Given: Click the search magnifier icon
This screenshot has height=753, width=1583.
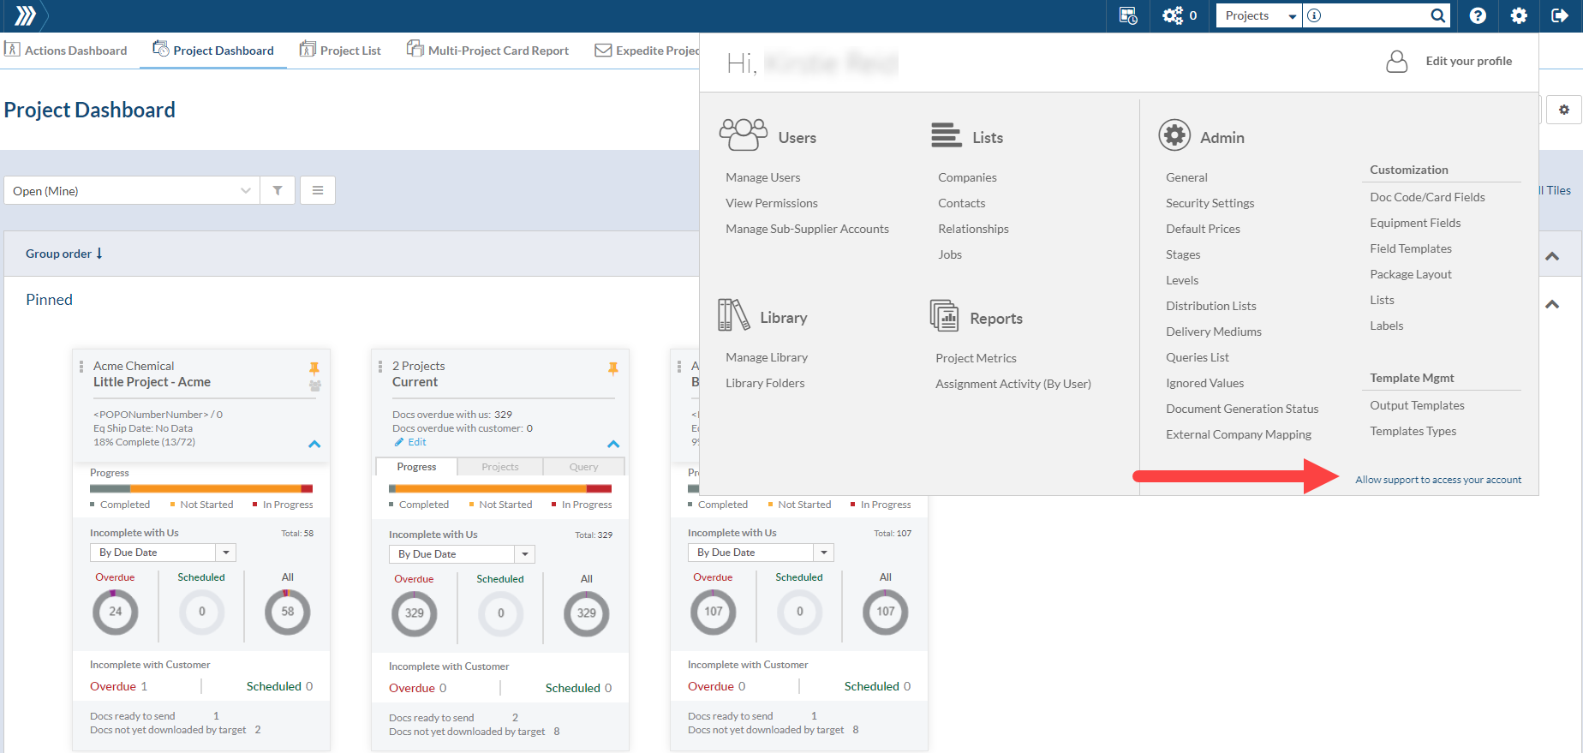Looking at the screenshot, I should 1438,15.
